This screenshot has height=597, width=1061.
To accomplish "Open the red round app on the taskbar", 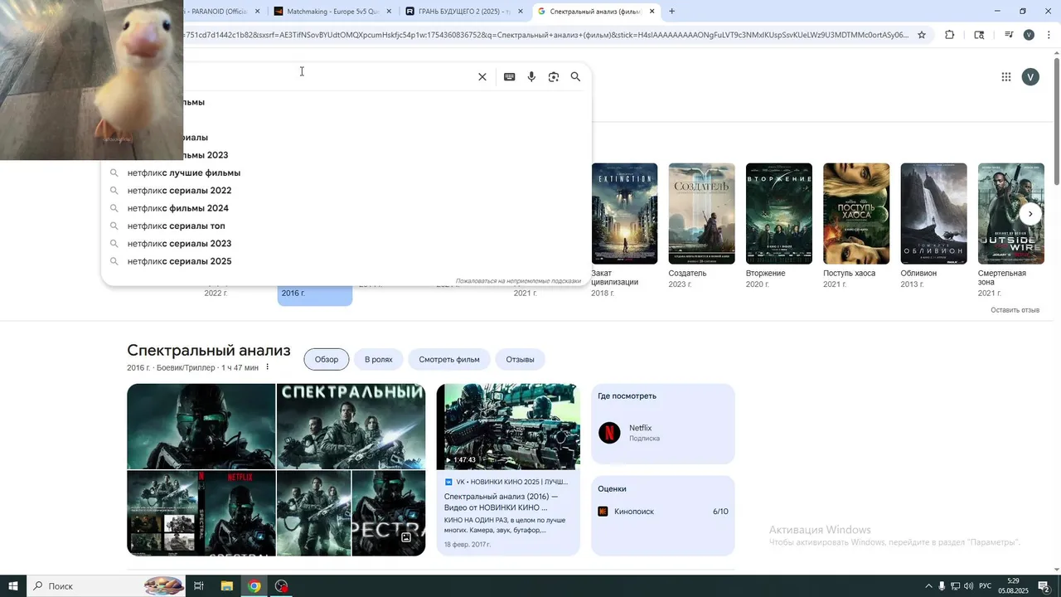I will pos(282,586).
